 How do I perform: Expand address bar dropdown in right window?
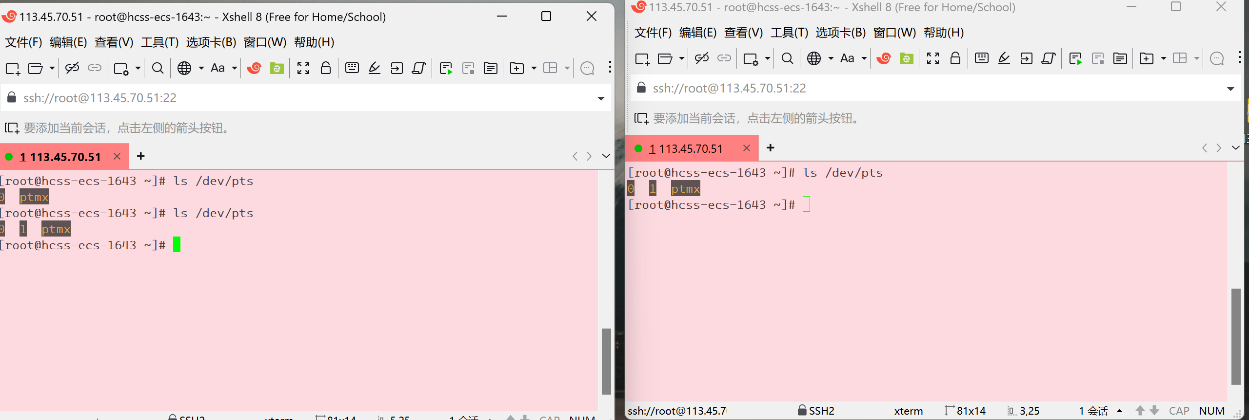[1230, 89]
